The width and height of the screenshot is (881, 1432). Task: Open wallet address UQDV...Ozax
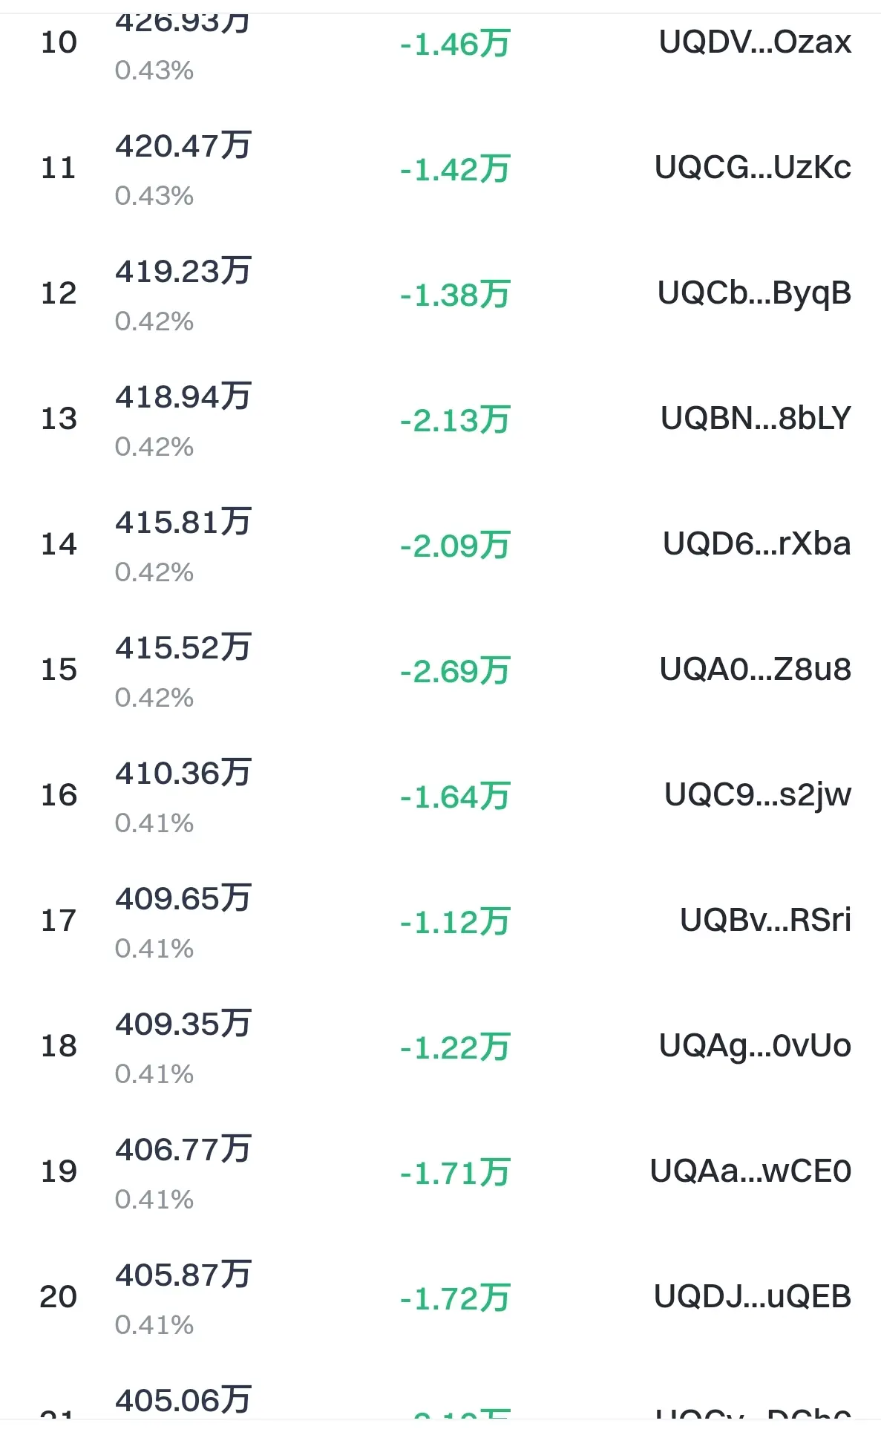[755, 42]
